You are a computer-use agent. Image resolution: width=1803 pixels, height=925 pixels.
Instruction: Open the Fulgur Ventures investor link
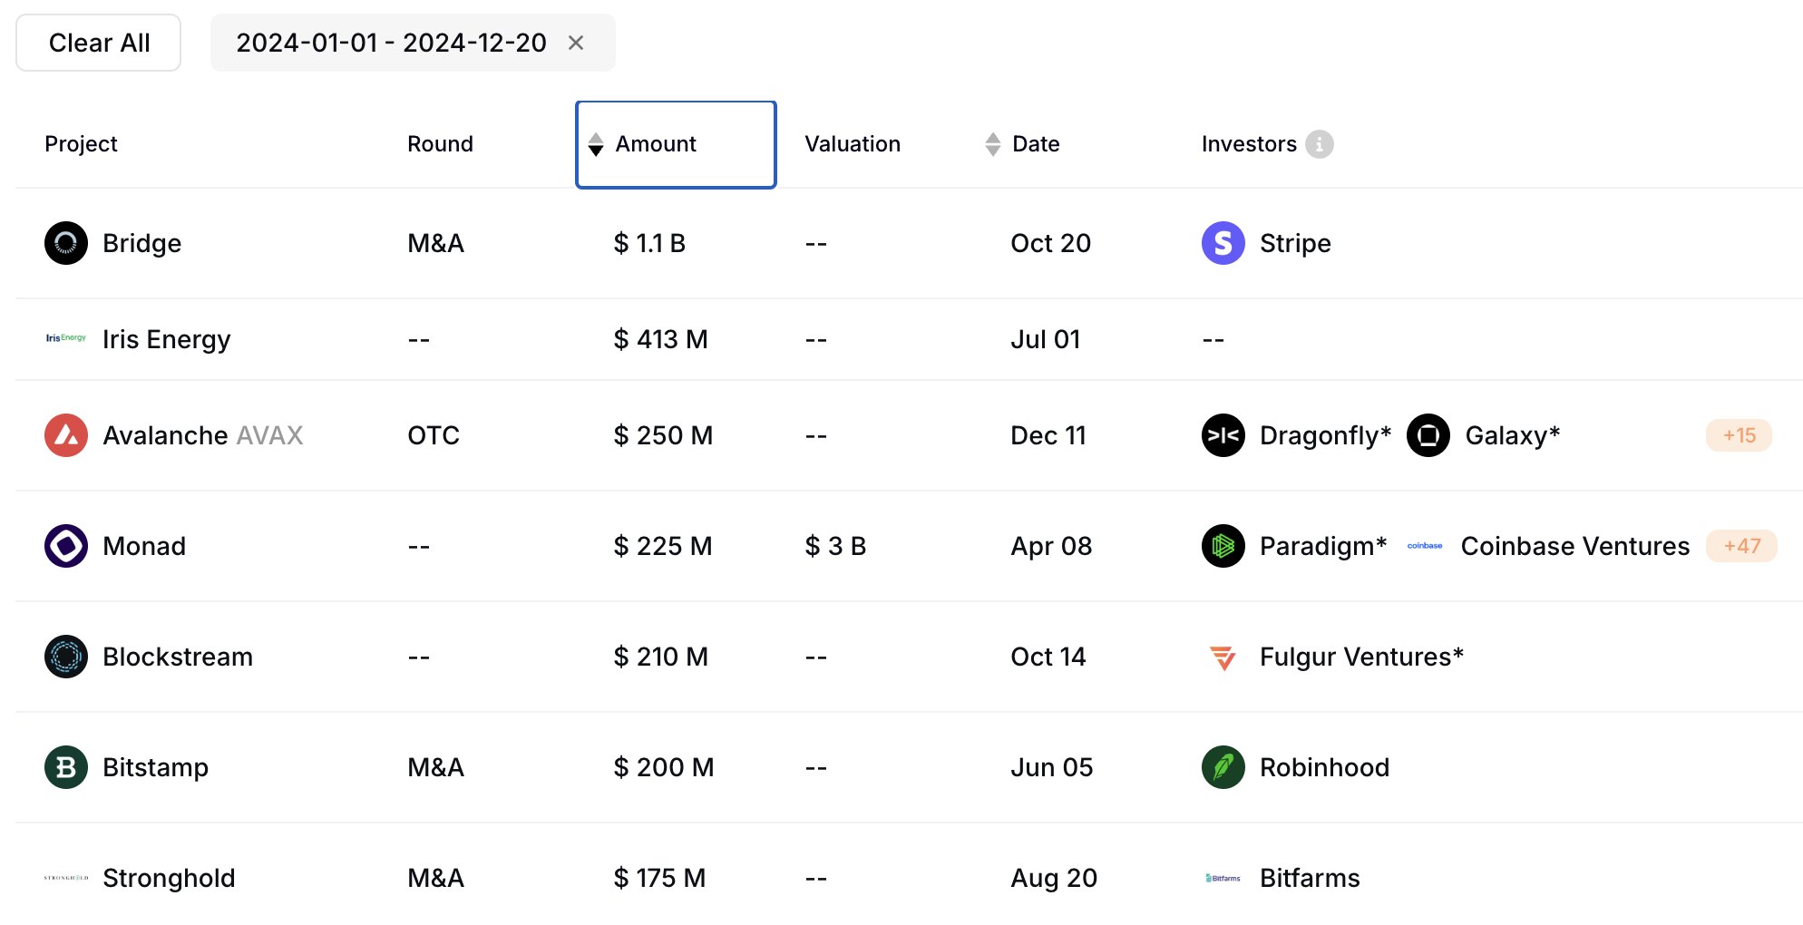pyautogui.click(x=1360, y=657)
